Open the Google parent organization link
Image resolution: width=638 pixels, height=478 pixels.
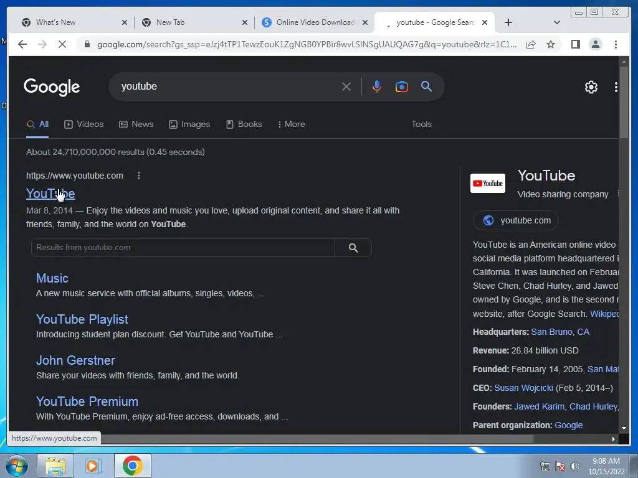click(568, 426)
